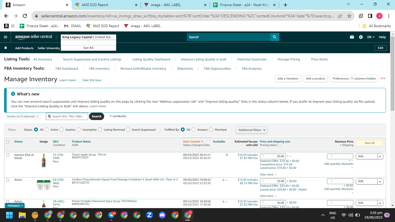Choose the Listing Removed status radio filter

tap(100, 130)
